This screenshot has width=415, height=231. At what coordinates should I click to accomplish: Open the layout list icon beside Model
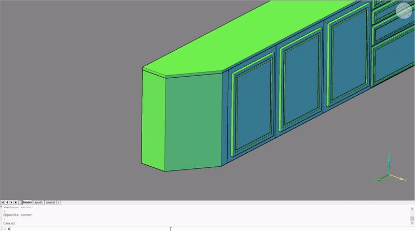click(x=20, y=202)
